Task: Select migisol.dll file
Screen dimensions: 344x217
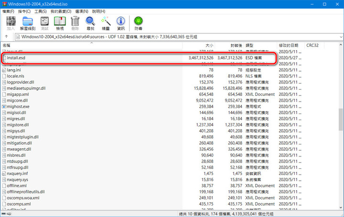Action: (x=16, y=113)
